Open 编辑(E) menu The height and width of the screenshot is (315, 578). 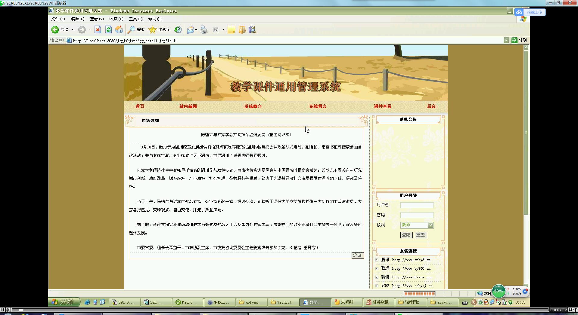tap(77, 19)
